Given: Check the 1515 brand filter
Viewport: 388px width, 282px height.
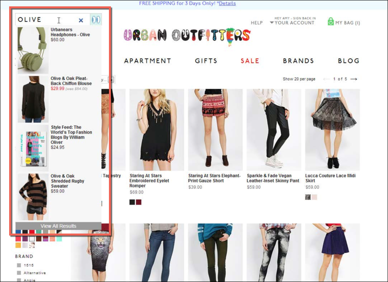Looking at the screenshot, I should tap(19, 265).
